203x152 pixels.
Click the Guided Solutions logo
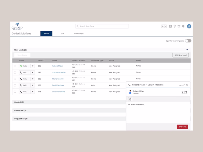click(17, 26)
